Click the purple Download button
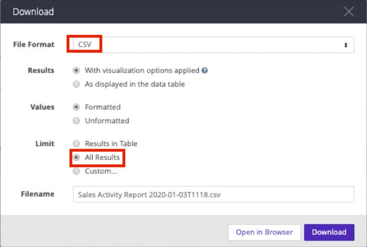The width and height of the screenshot is (367, 247). click(329, 232)
